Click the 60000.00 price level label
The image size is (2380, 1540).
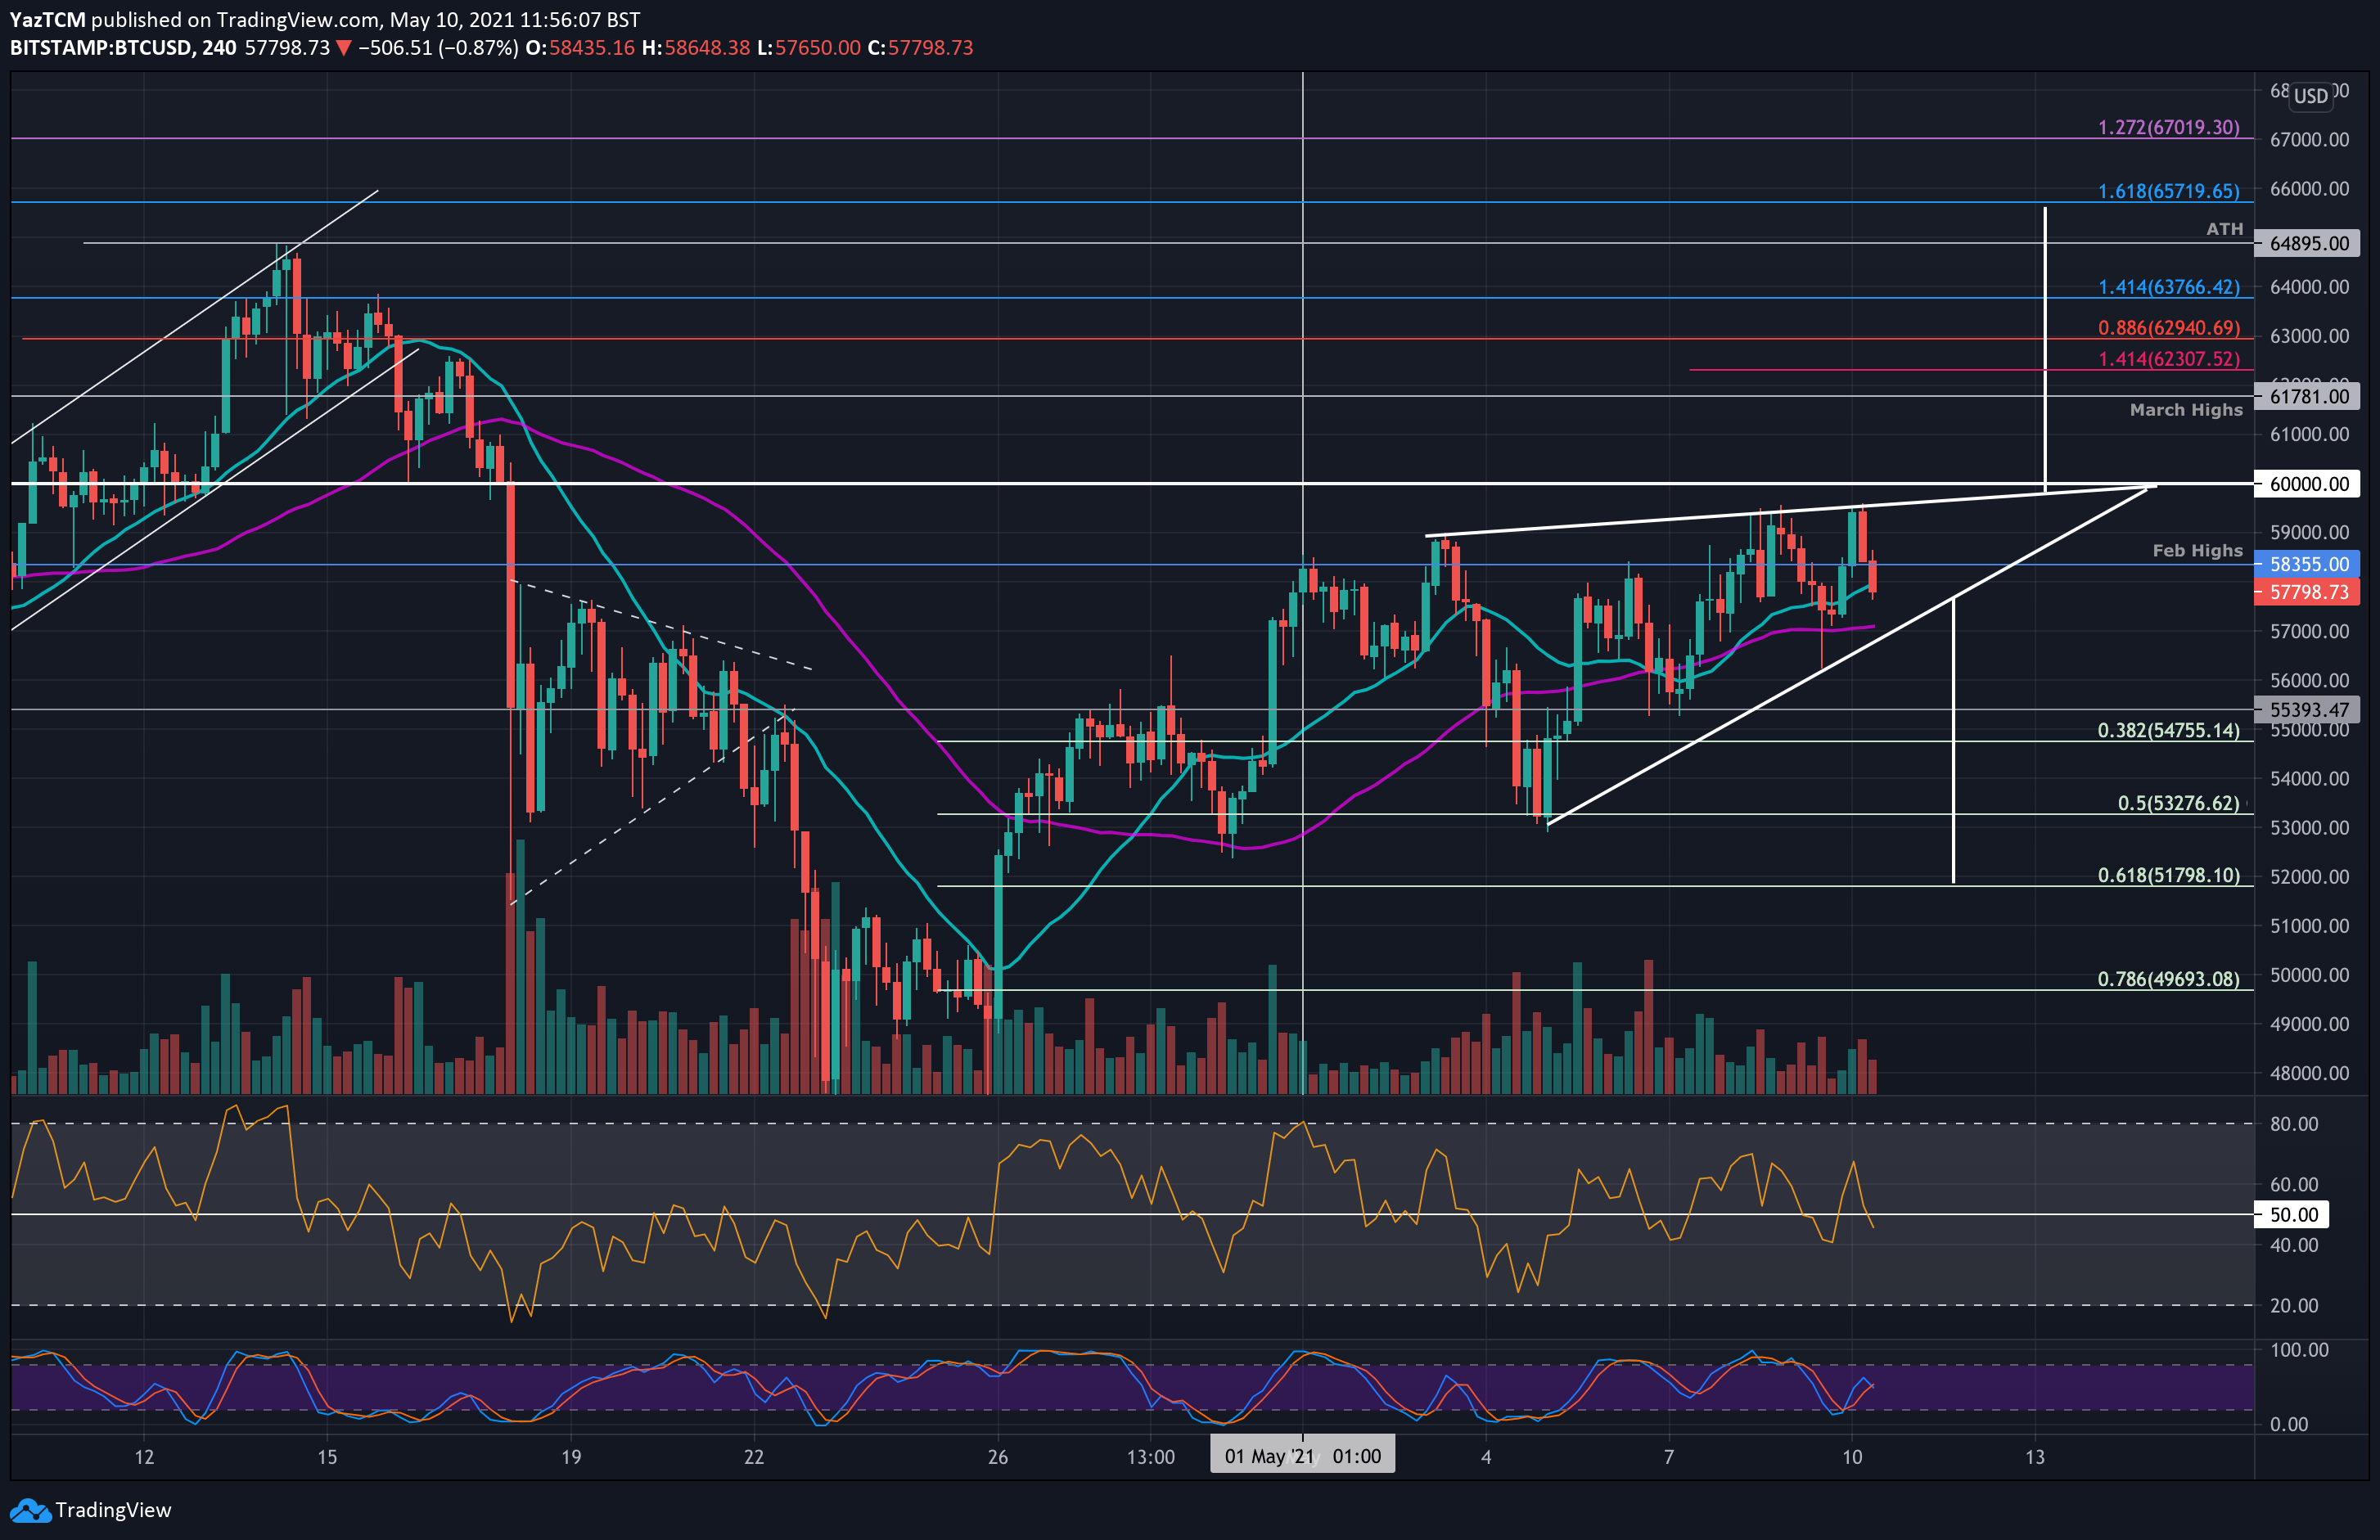[x=2307, y=484]
